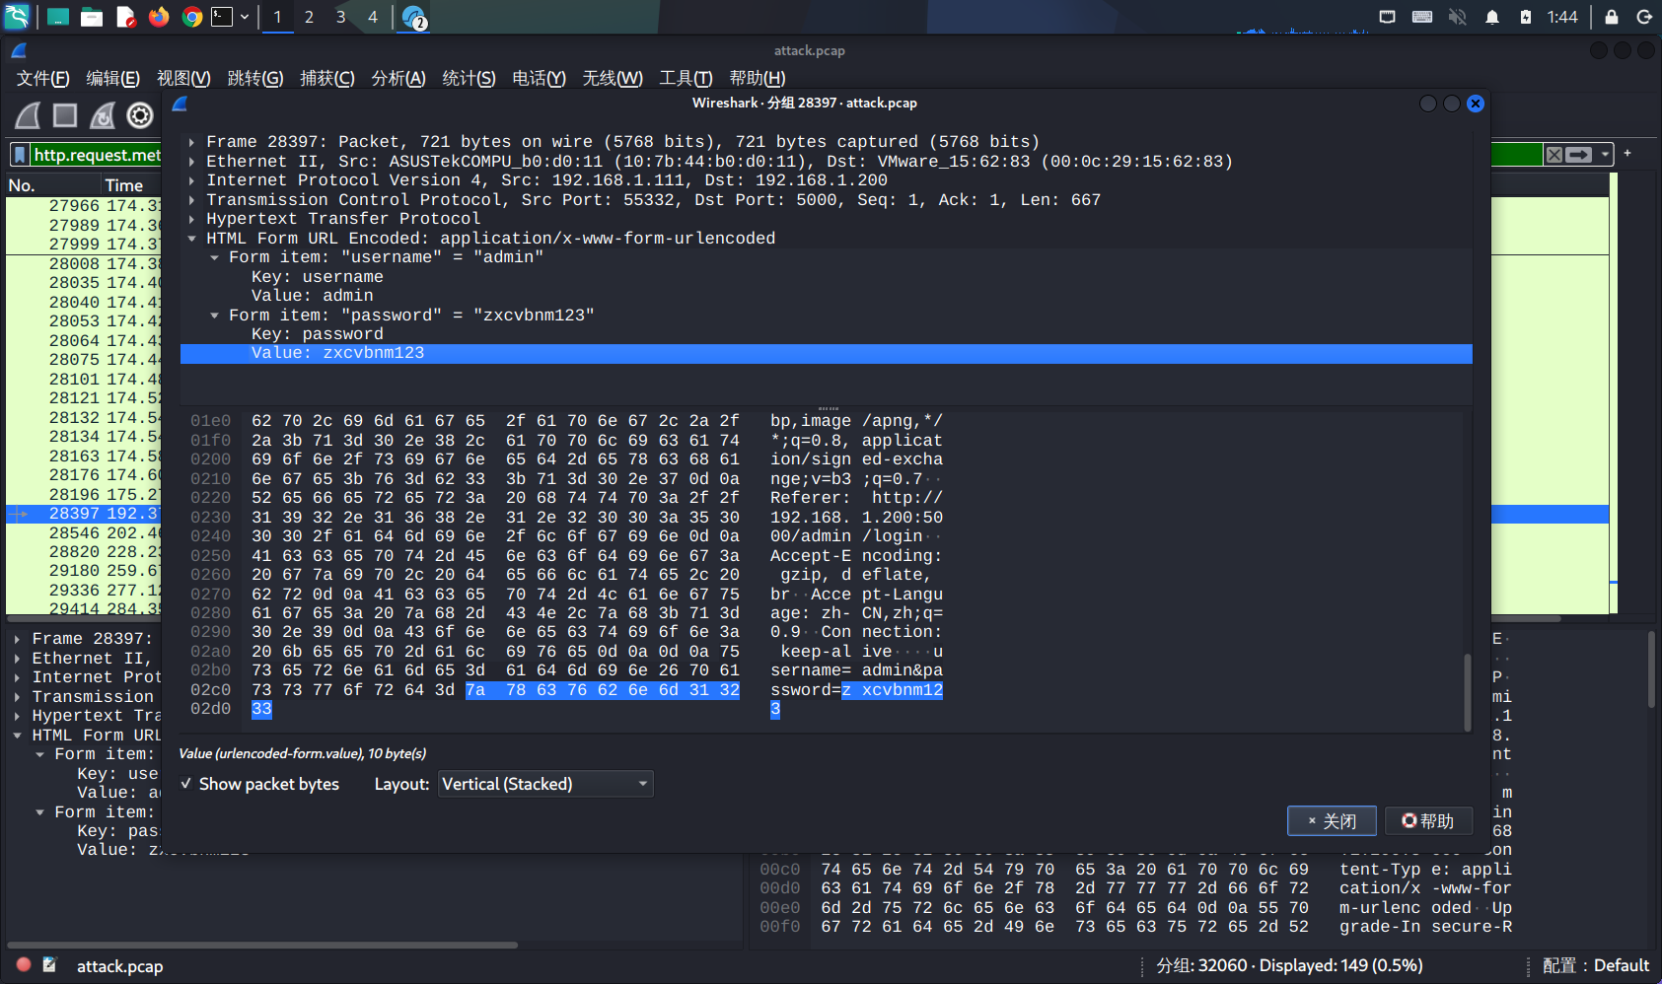
Task: Add filter button with plus icon
Action: pos(1627,153)
